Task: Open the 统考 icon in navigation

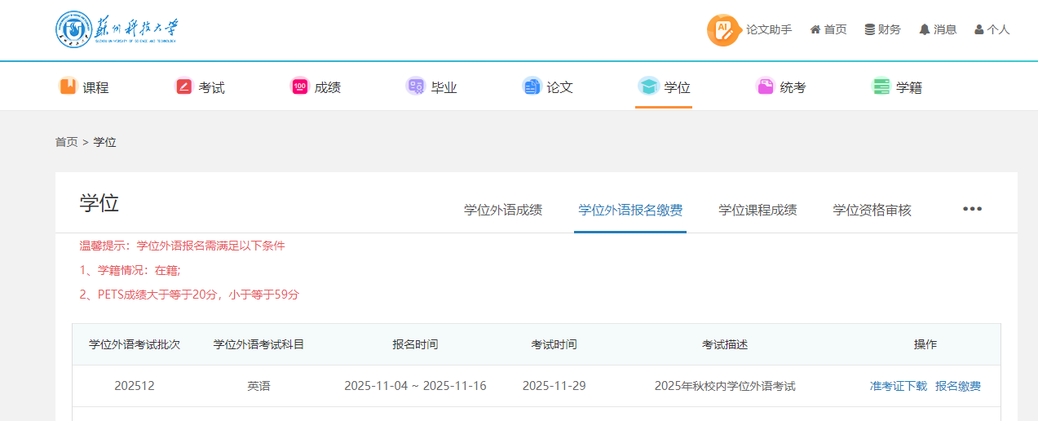Action: pyautogui.click(x=765, y=86)
